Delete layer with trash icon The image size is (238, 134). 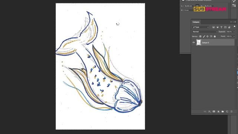click(231, 112)
